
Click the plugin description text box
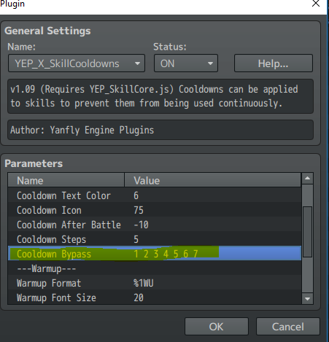tap(160, 96)
